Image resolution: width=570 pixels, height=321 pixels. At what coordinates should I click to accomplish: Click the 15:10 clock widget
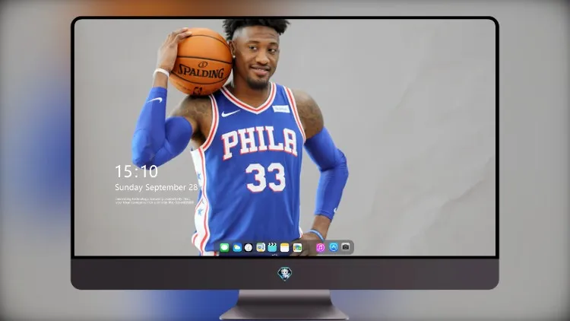pos(136,171)
